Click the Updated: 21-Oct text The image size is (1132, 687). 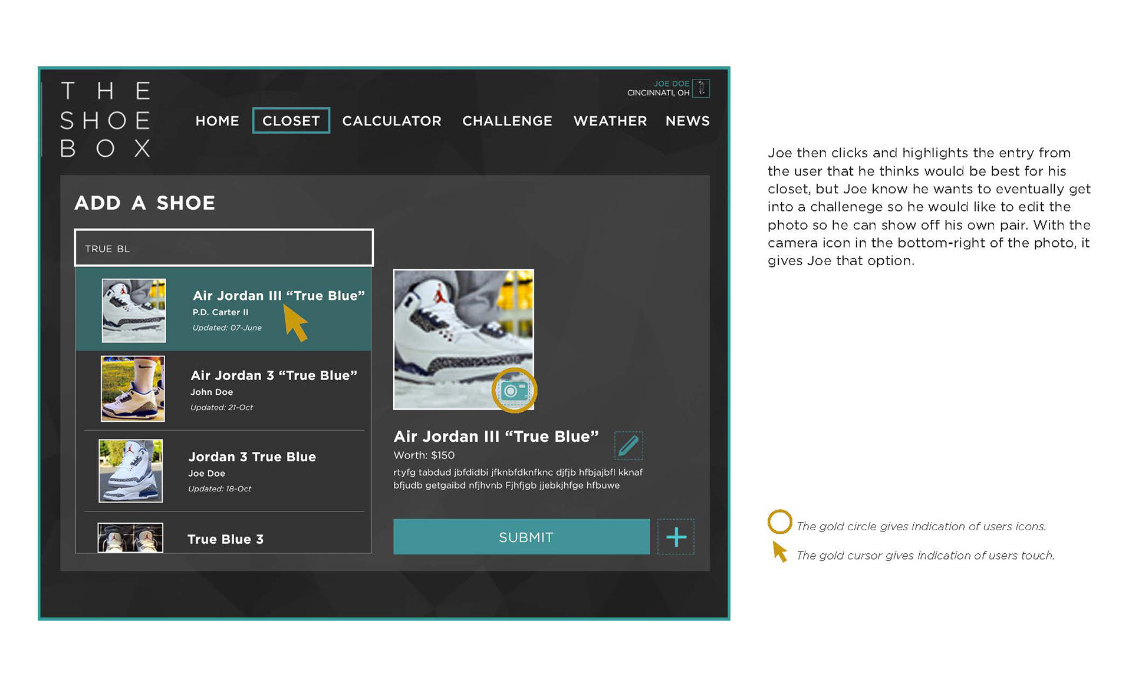222,407
